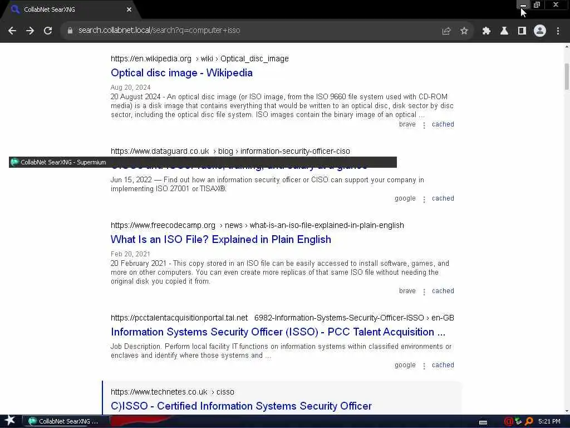Click the network tray icon

(x=518, y=421)
